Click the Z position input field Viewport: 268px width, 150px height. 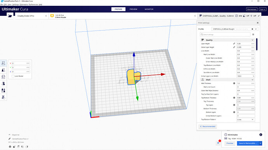pyautogui.click(x=21, y=72)
